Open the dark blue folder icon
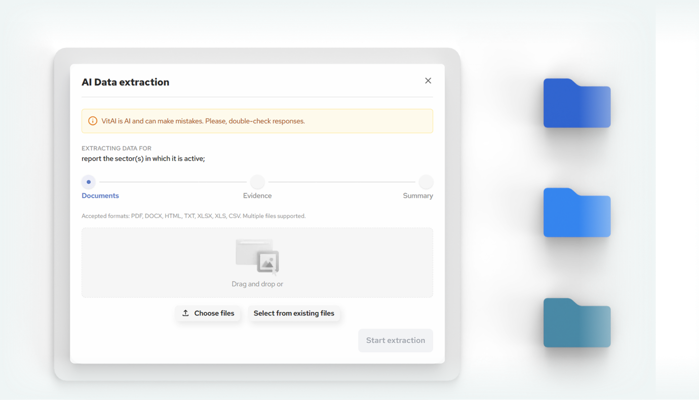This screenshot has height=400, width=699. pos(577,103)
